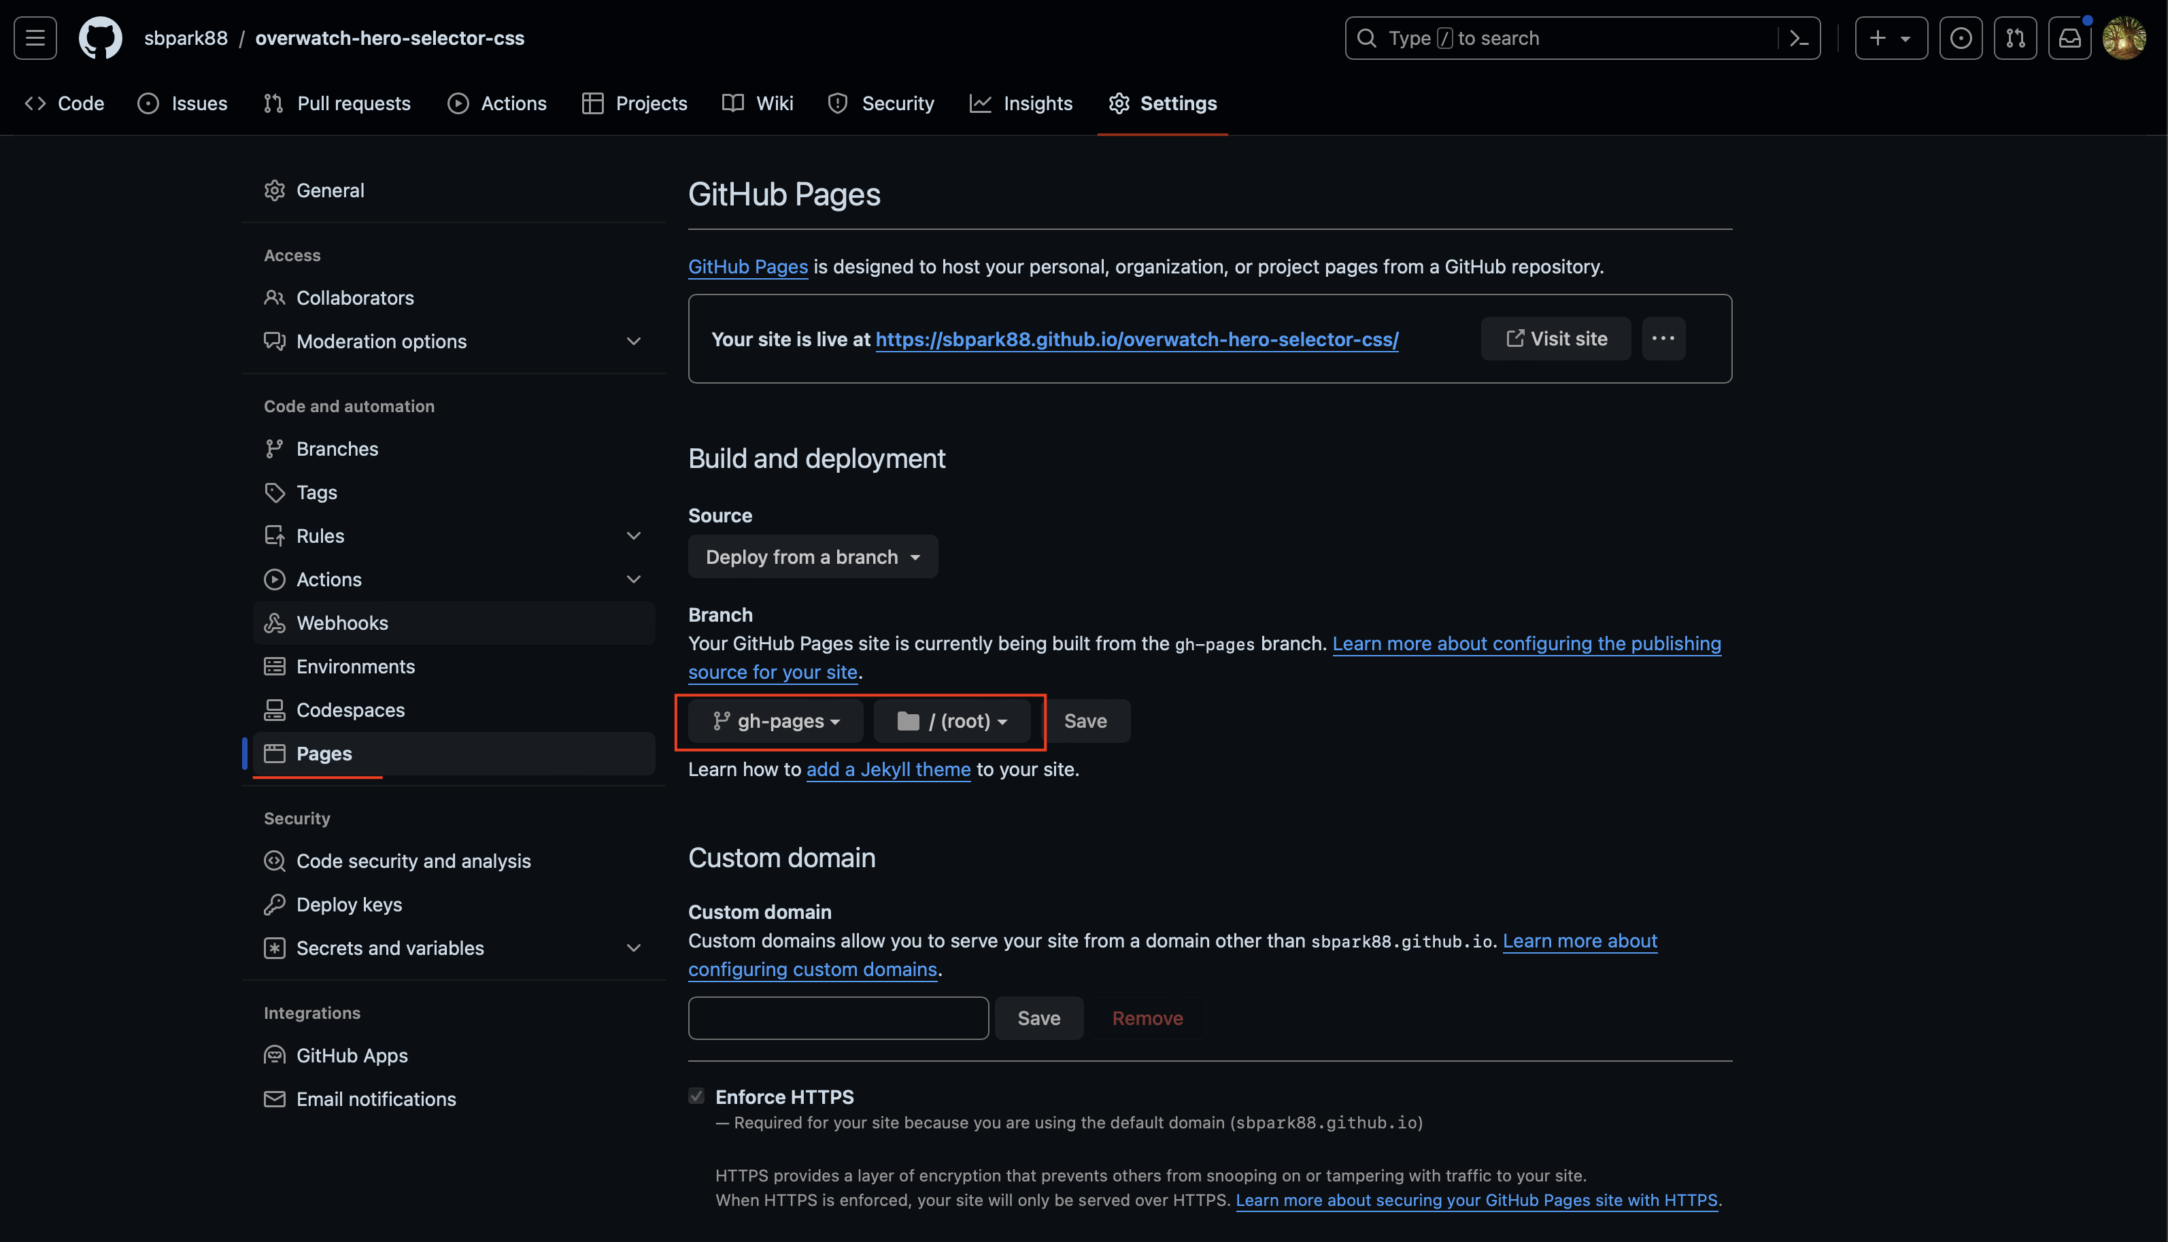Select Pages in the sidebar
The image size is (2168, 1242).
click(454, 753)
